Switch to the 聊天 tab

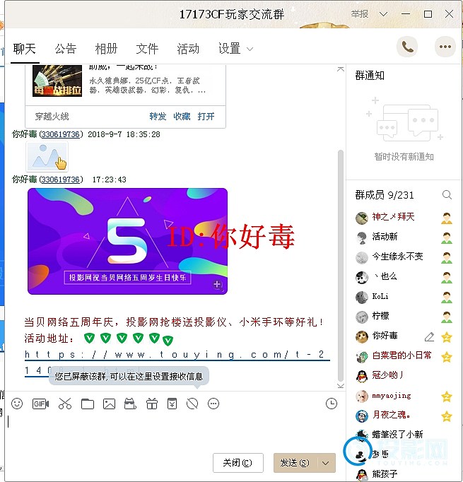pyautogui.click(x=25, y=49)
